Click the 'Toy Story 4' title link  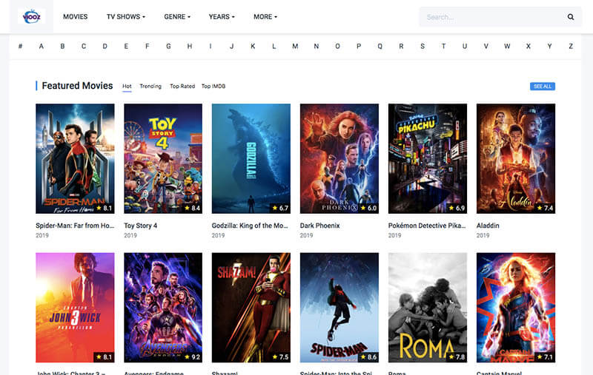[140, 226]
